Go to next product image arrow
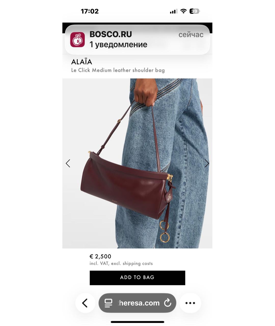Viewport: 275px width, 326px height. point(207,163)
